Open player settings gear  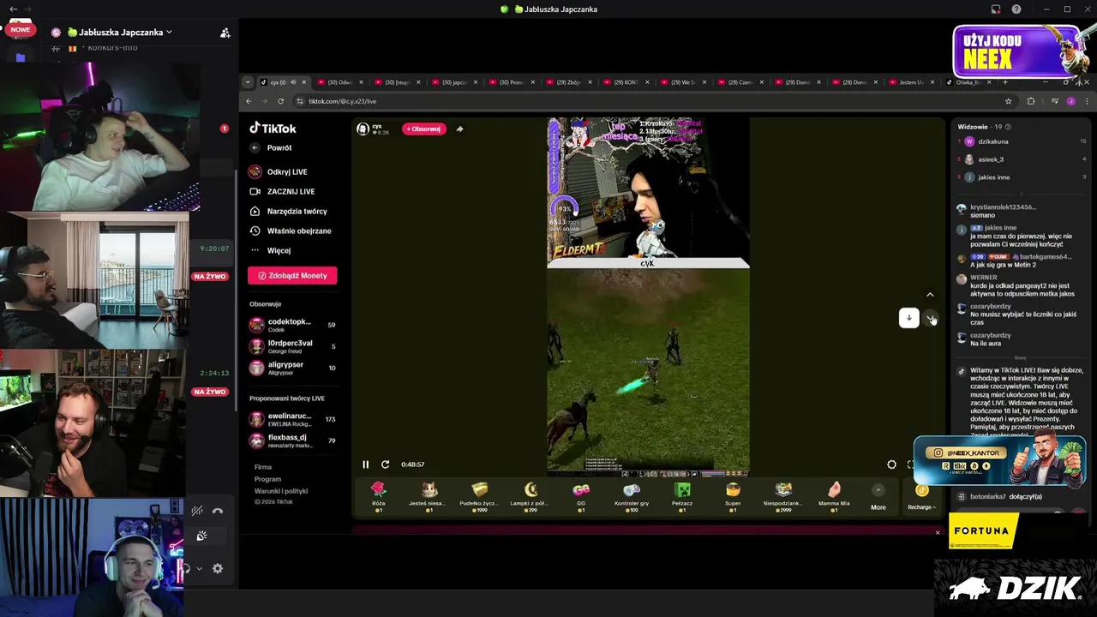(x=891, y=464)
